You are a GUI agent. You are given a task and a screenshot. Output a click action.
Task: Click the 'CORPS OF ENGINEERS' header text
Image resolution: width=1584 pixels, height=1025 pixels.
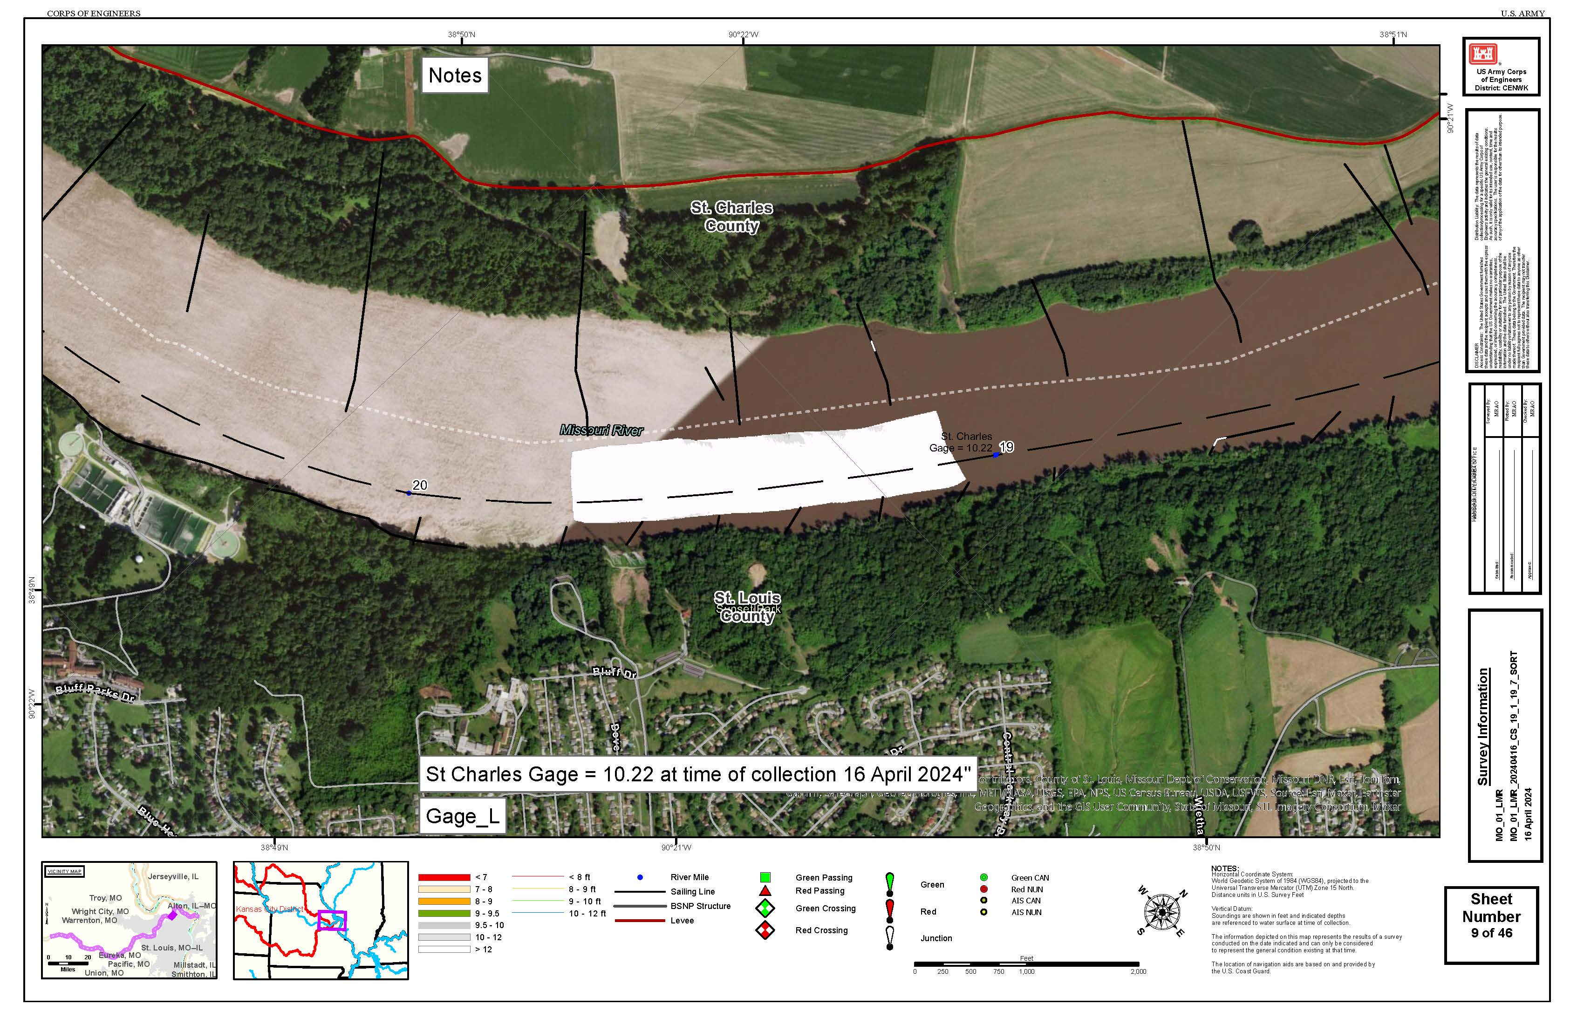coord(95,14)
